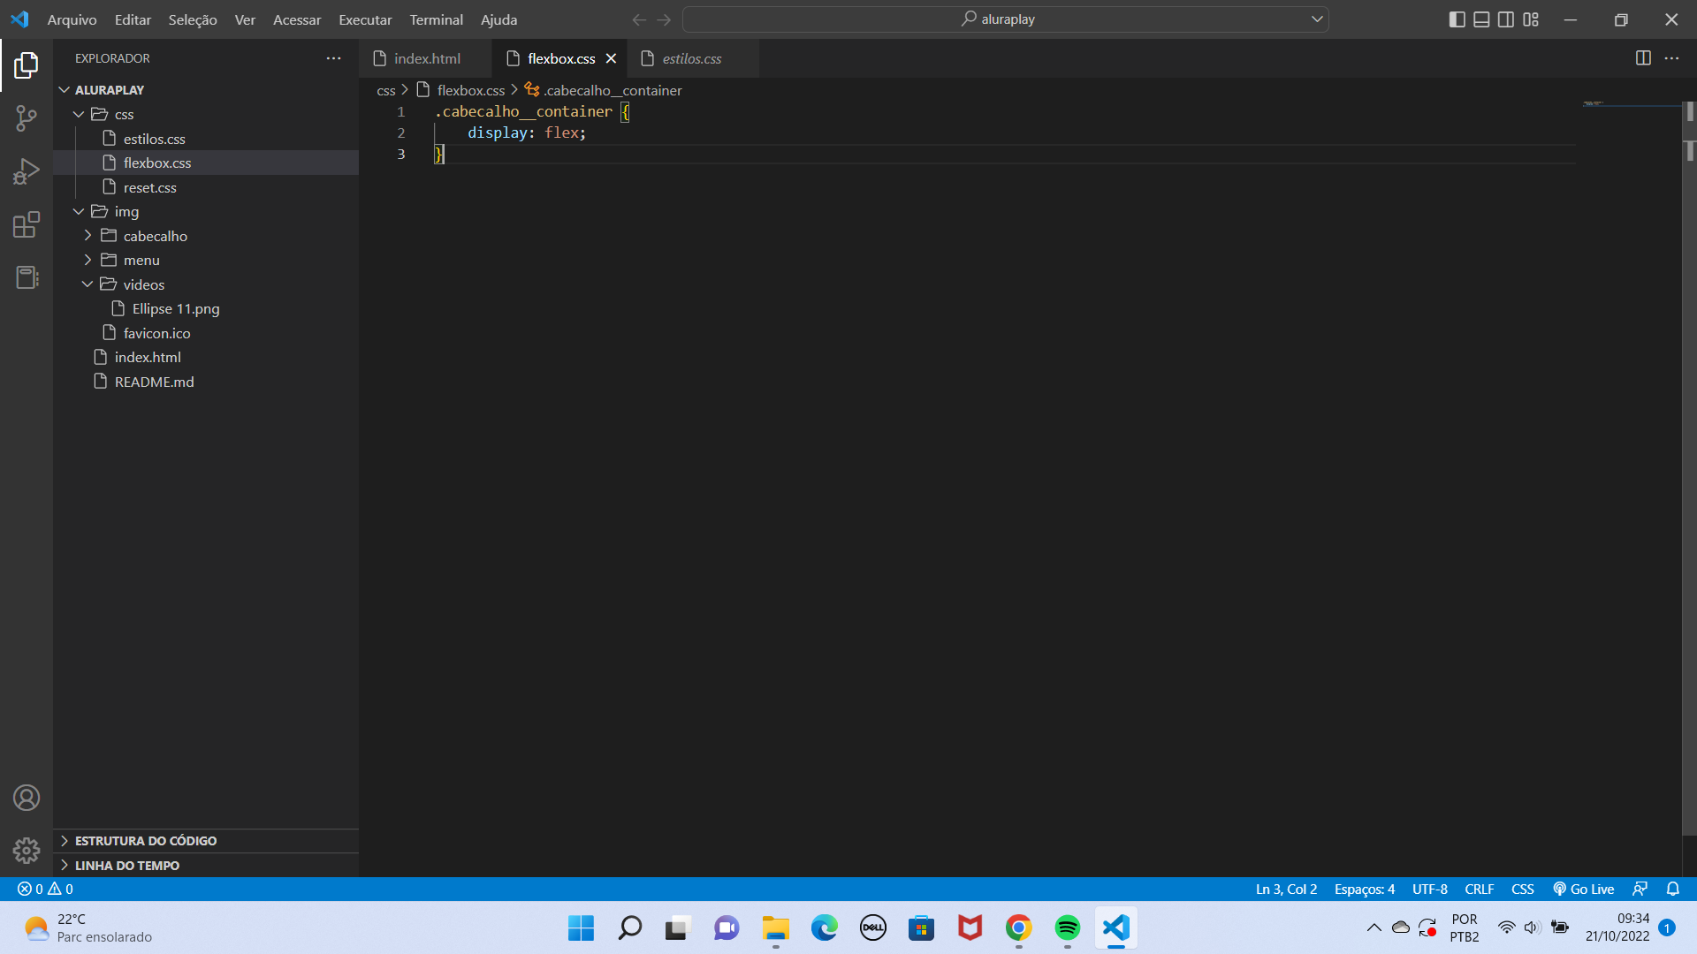The image size is (1697, 954).
Task: Collapse the img folder
Action: tap(206, 211)
